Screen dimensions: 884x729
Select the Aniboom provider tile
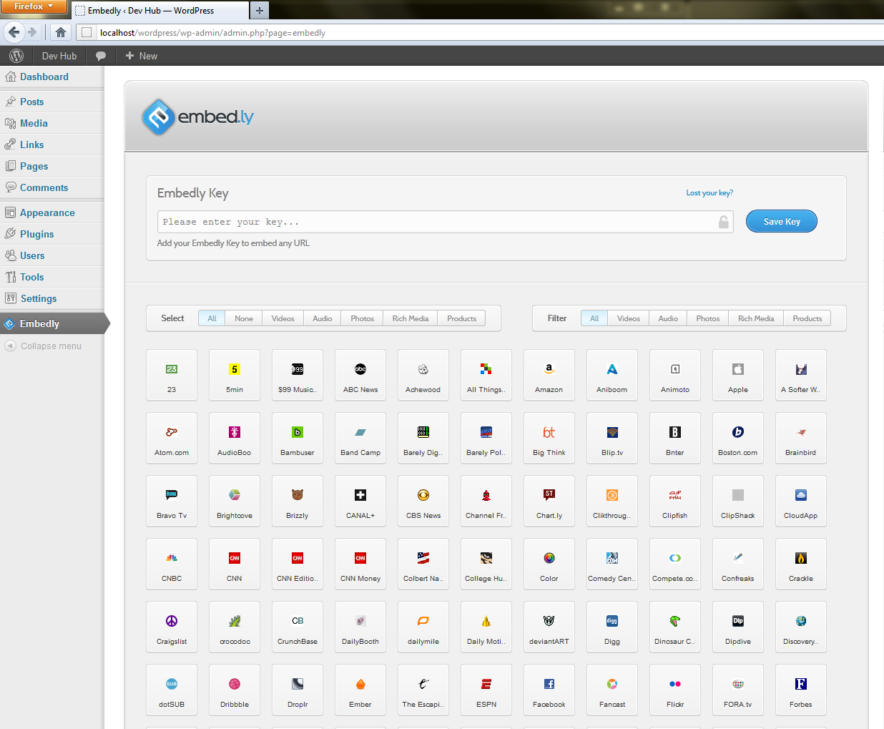tap(612, 375)
